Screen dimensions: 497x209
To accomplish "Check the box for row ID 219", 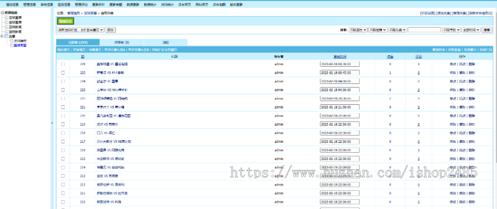I will coord(63,124).
